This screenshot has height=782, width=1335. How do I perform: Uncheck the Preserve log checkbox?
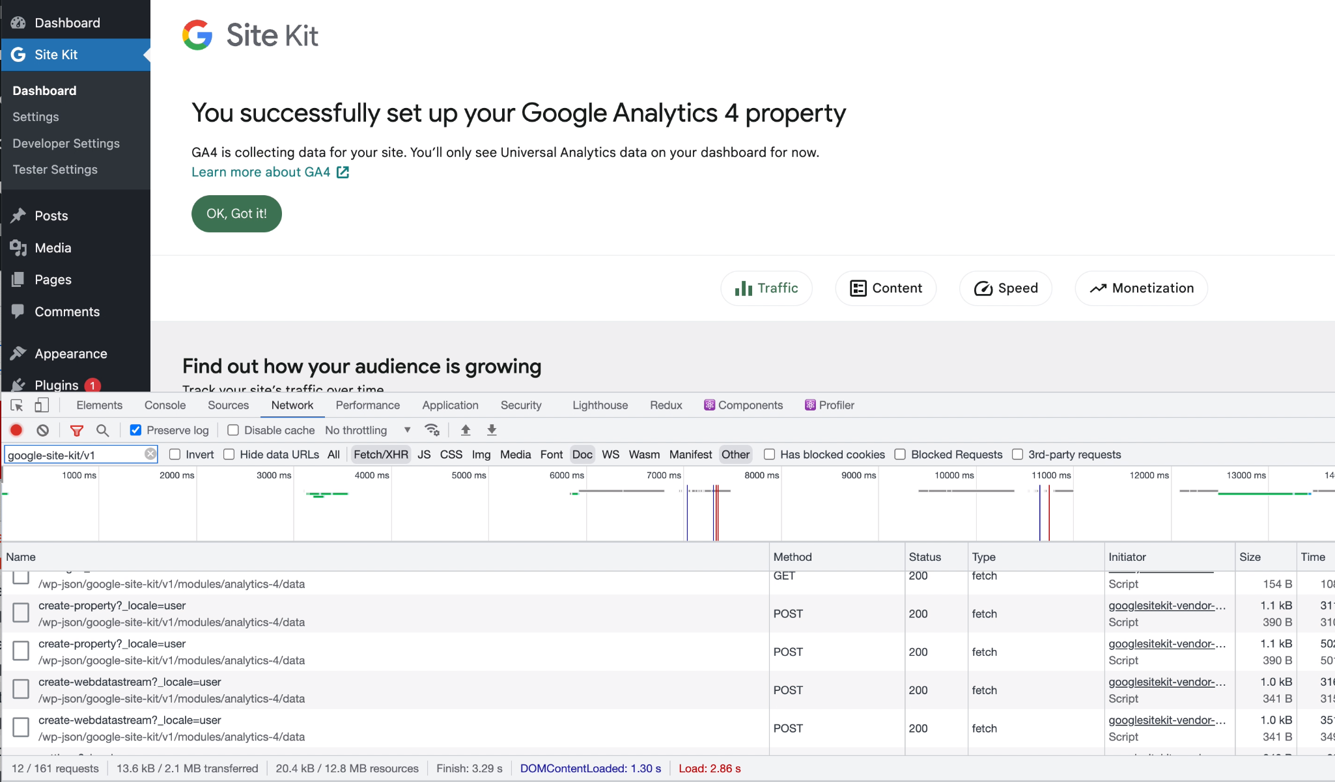pos(135,430)
